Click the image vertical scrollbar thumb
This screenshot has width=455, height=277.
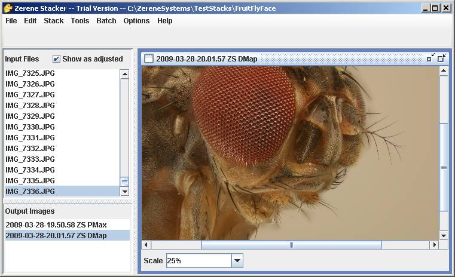click(444, 167)
